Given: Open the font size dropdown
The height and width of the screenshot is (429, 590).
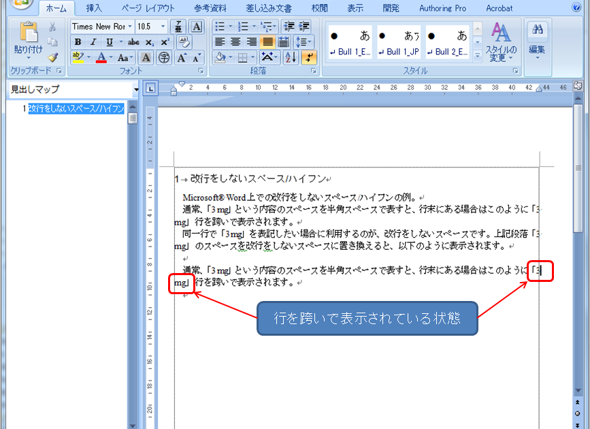Looking at the screenshot, I should coord(163,27).
